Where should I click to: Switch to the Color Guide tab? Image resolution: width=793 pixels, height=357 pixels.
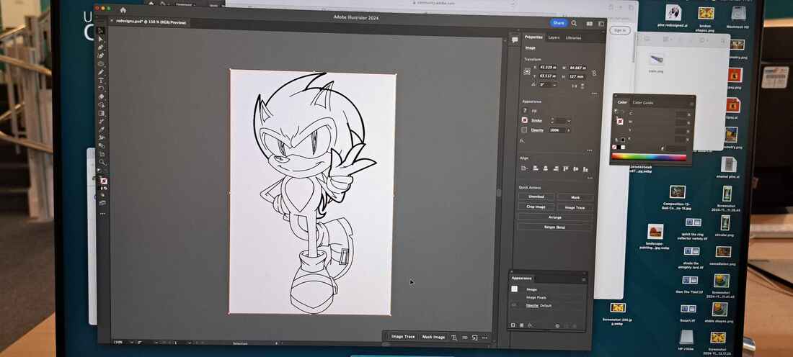pyautogui.click(x=642, y=102)
